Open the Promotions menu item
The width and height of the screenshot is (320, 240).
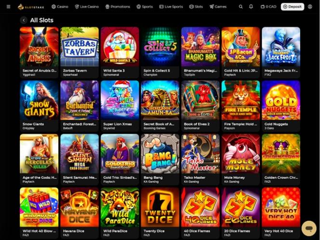(118, 7)
